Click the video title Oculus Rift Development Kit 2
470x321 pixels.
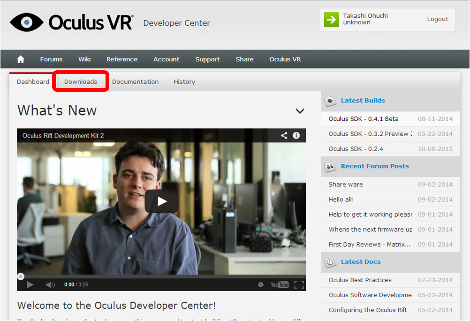63,136
